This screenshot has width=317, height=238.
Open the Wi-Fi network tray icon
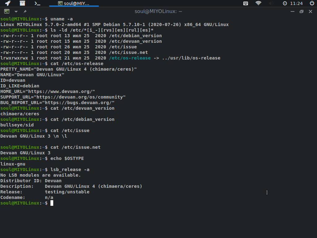(258, 3)
